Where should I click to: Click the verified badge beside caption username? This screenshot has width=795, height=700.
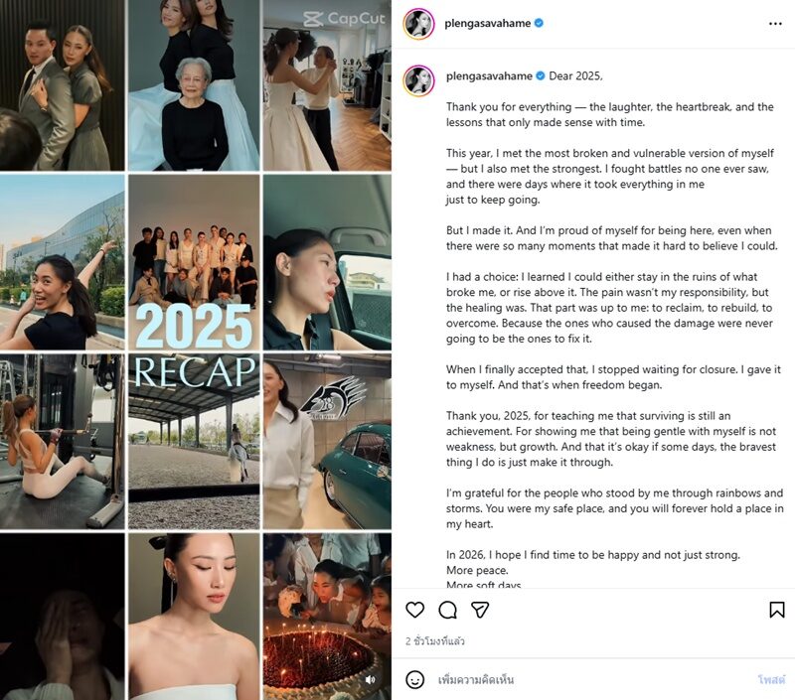[539, 75]
